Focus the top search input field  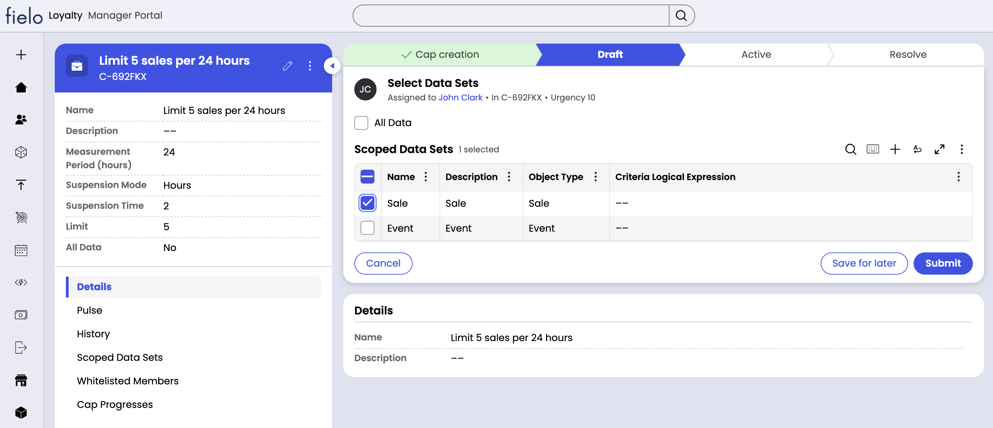[x=510, y=16]
